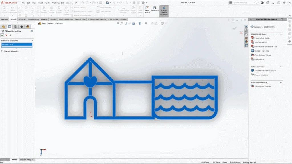Image resolution: width=292 pixels, height=164 pixels.
Task: Switch to SOLIDWORKS Add-Ins tab
Action: pos(97,19)
